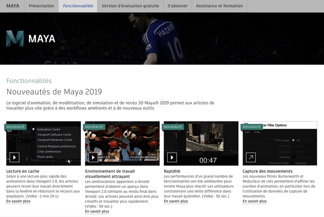
Task: Click the 00:47 video timer
Action: [208, 160]
